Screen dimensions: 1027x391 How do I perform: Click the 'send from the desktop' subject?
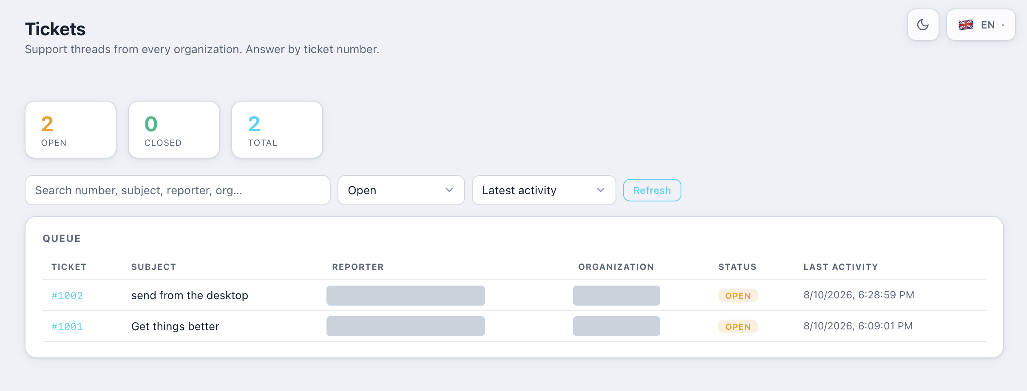(x=190, y=295)
